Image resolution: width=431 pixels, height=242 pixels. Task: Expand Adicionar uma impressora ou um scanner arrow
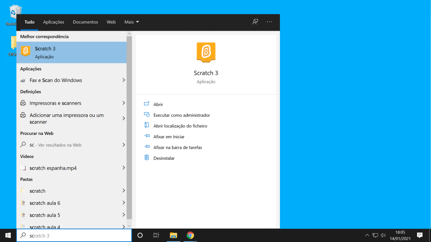[x=124, y=118]
